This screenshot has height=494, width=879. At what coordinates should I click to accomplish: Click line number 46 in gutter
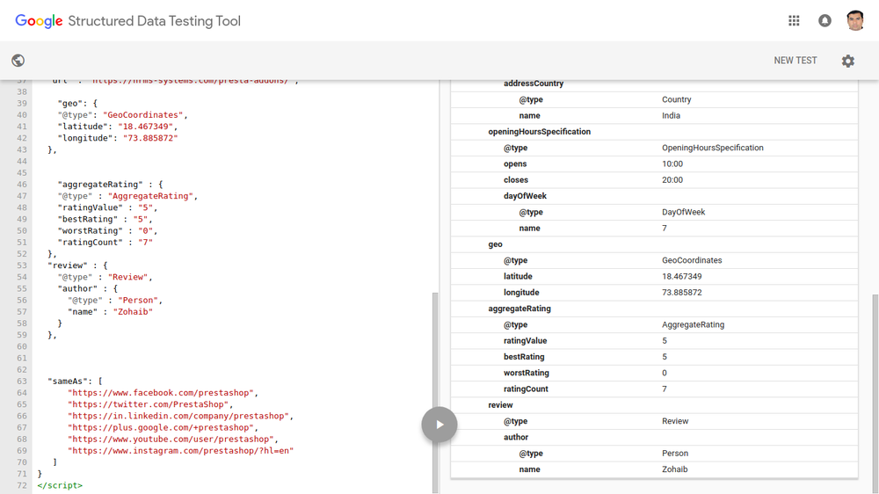[x=22, y=184]
